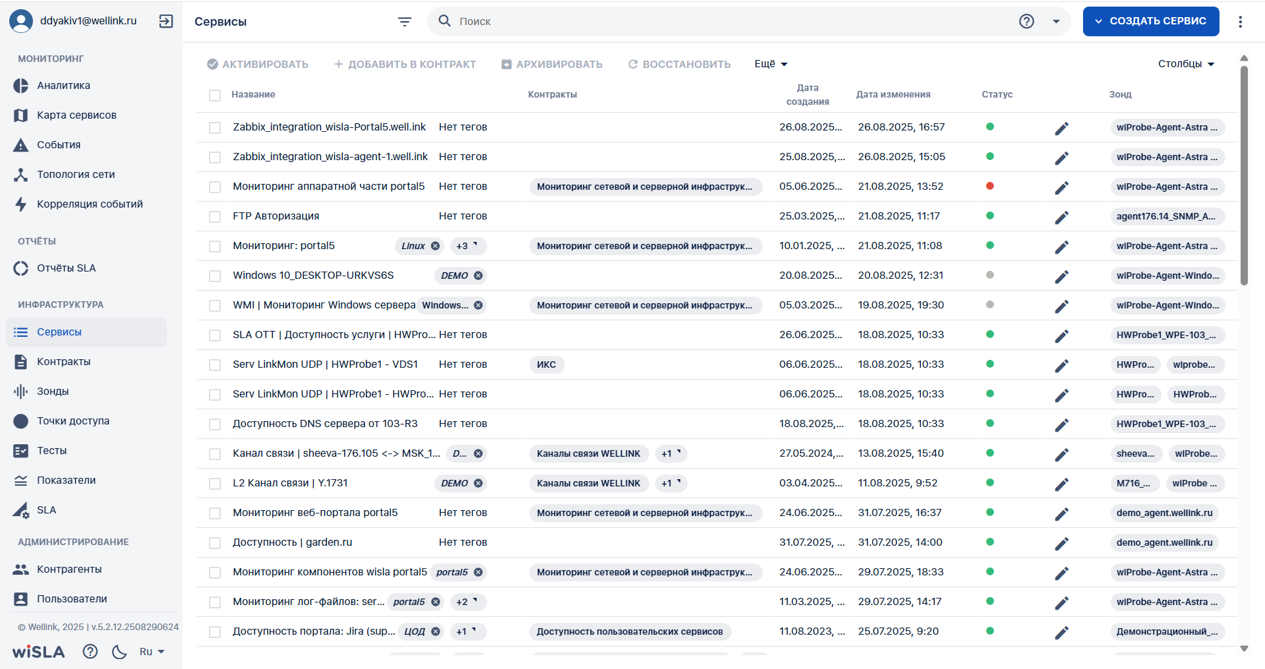Expand +3 tags on Мониторинг: portal5
The width and height of the screenshot is (1265, 669).
point(469,246)
